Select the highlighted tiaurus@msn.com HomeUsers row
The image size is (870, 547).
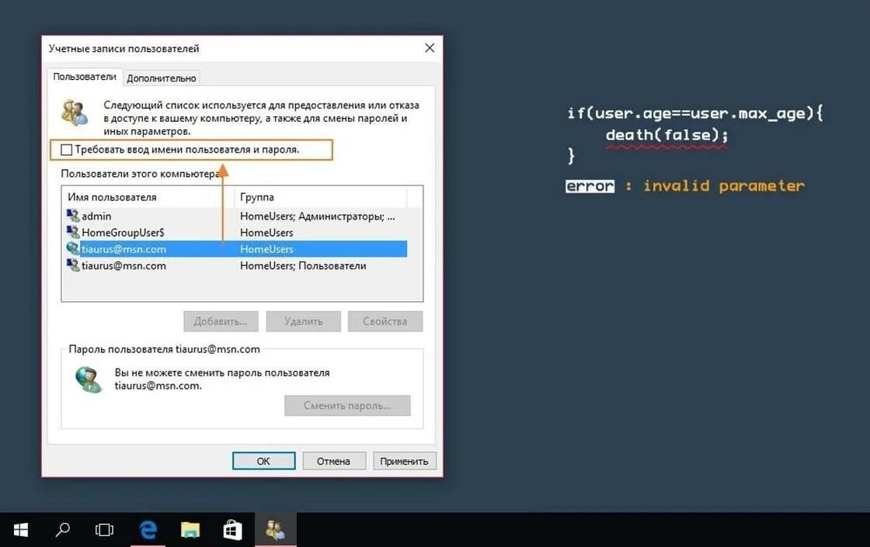tap(237, 249)
